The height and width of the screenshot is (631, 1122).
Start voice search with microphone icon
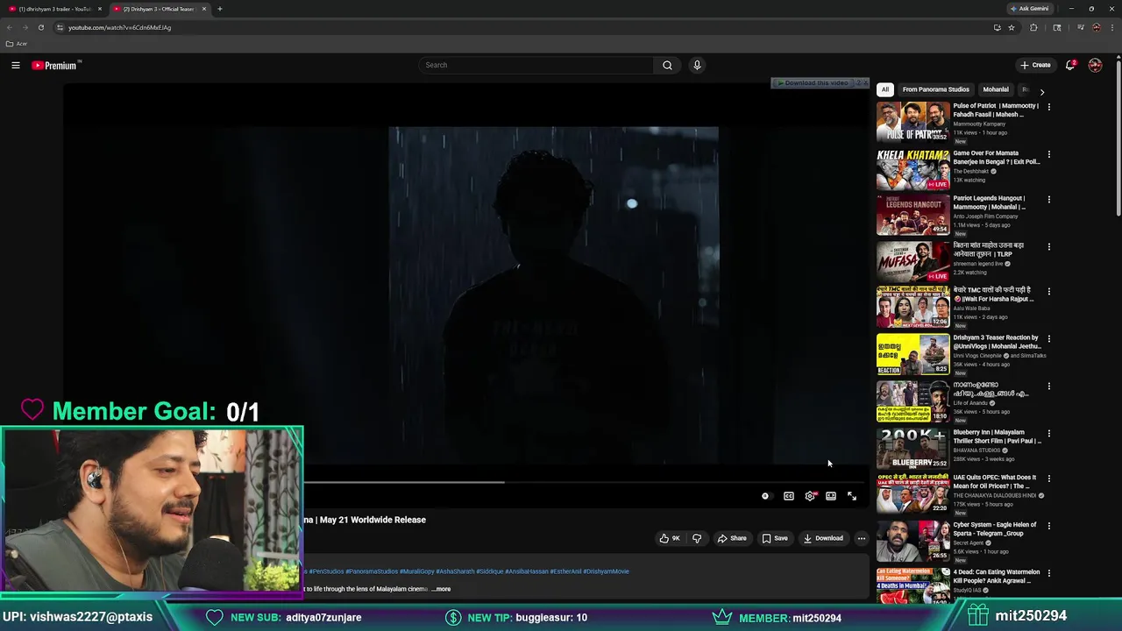click(697, 65)
